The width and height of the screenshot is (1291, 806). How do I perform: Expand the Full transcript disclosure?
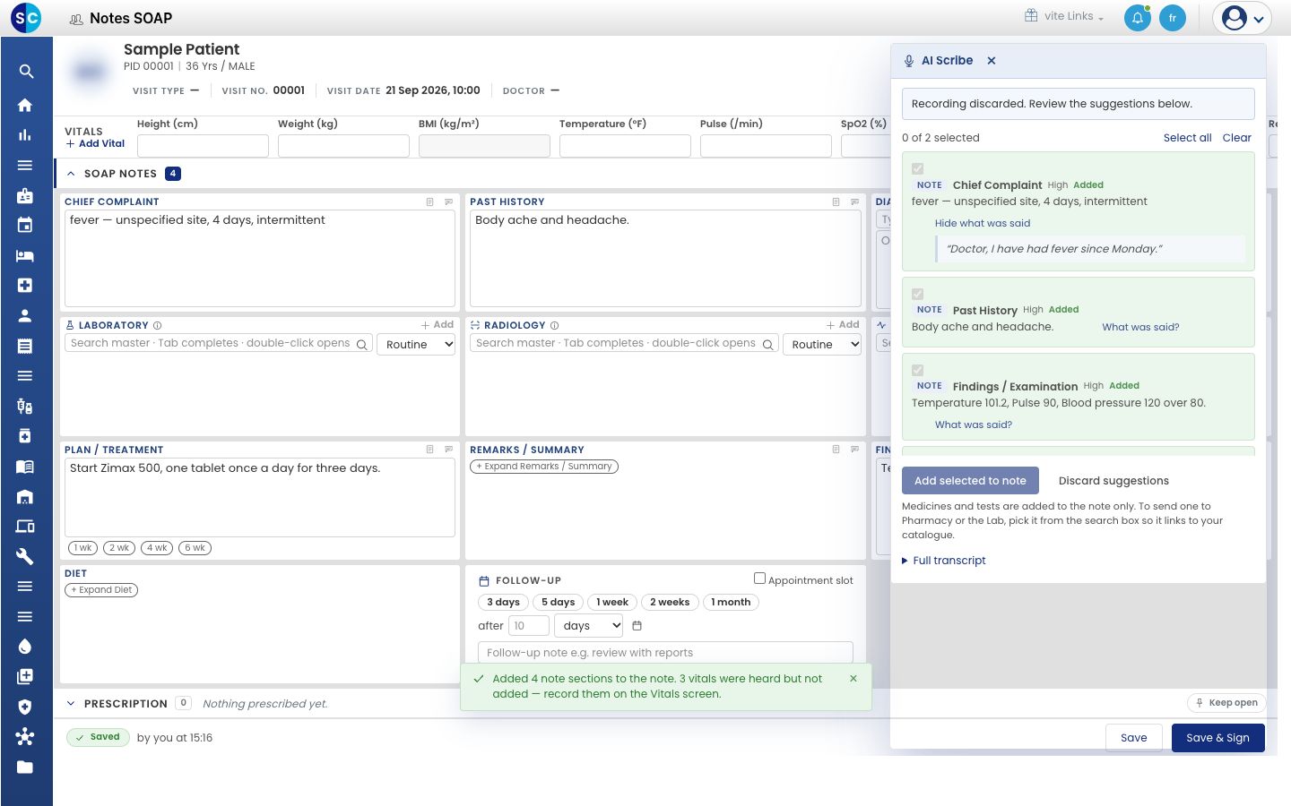point(944,561)
